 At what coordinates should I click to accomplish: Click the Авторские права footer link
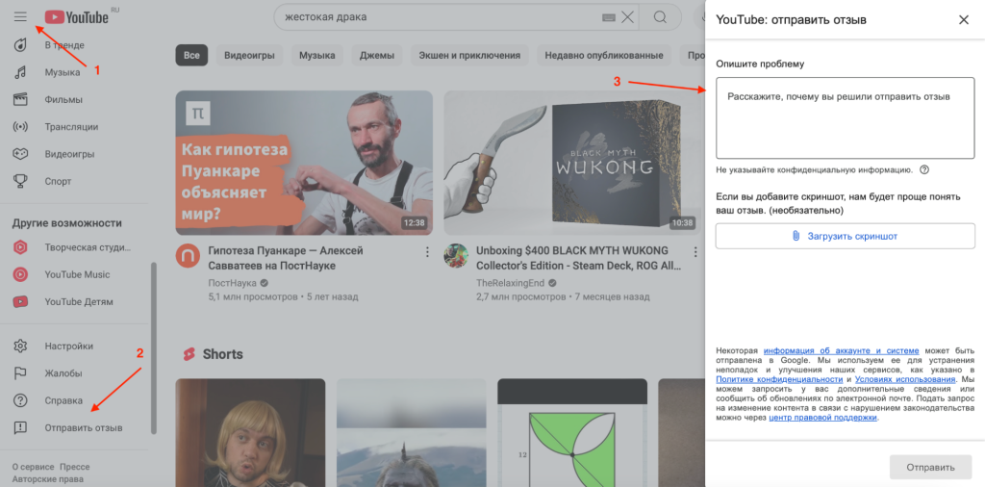48,479
